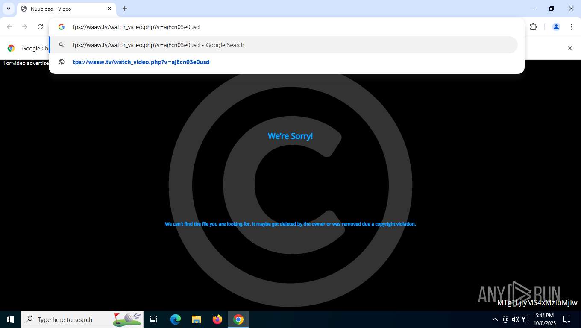Reload the current page
Screen dimensions: 581x328
40,27
